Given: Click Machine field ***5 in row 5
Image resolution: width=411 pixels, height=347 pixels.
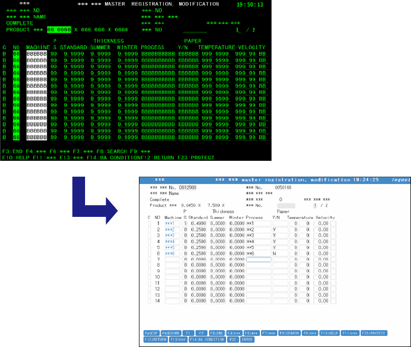Looking at the screenshot, I should click(x=172, y=248).
